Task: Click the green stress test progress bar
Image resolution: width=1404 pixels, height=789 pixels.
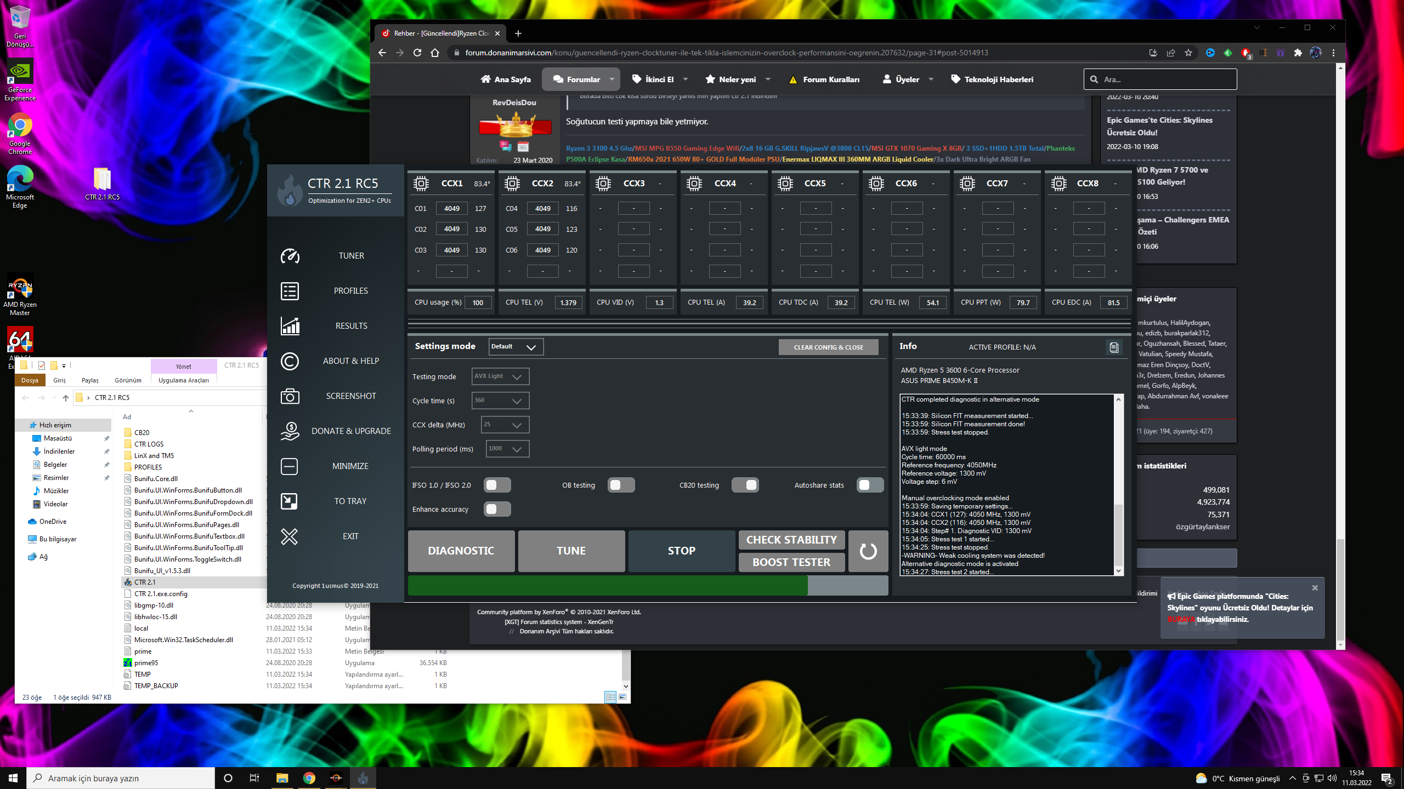Action: 608,586
